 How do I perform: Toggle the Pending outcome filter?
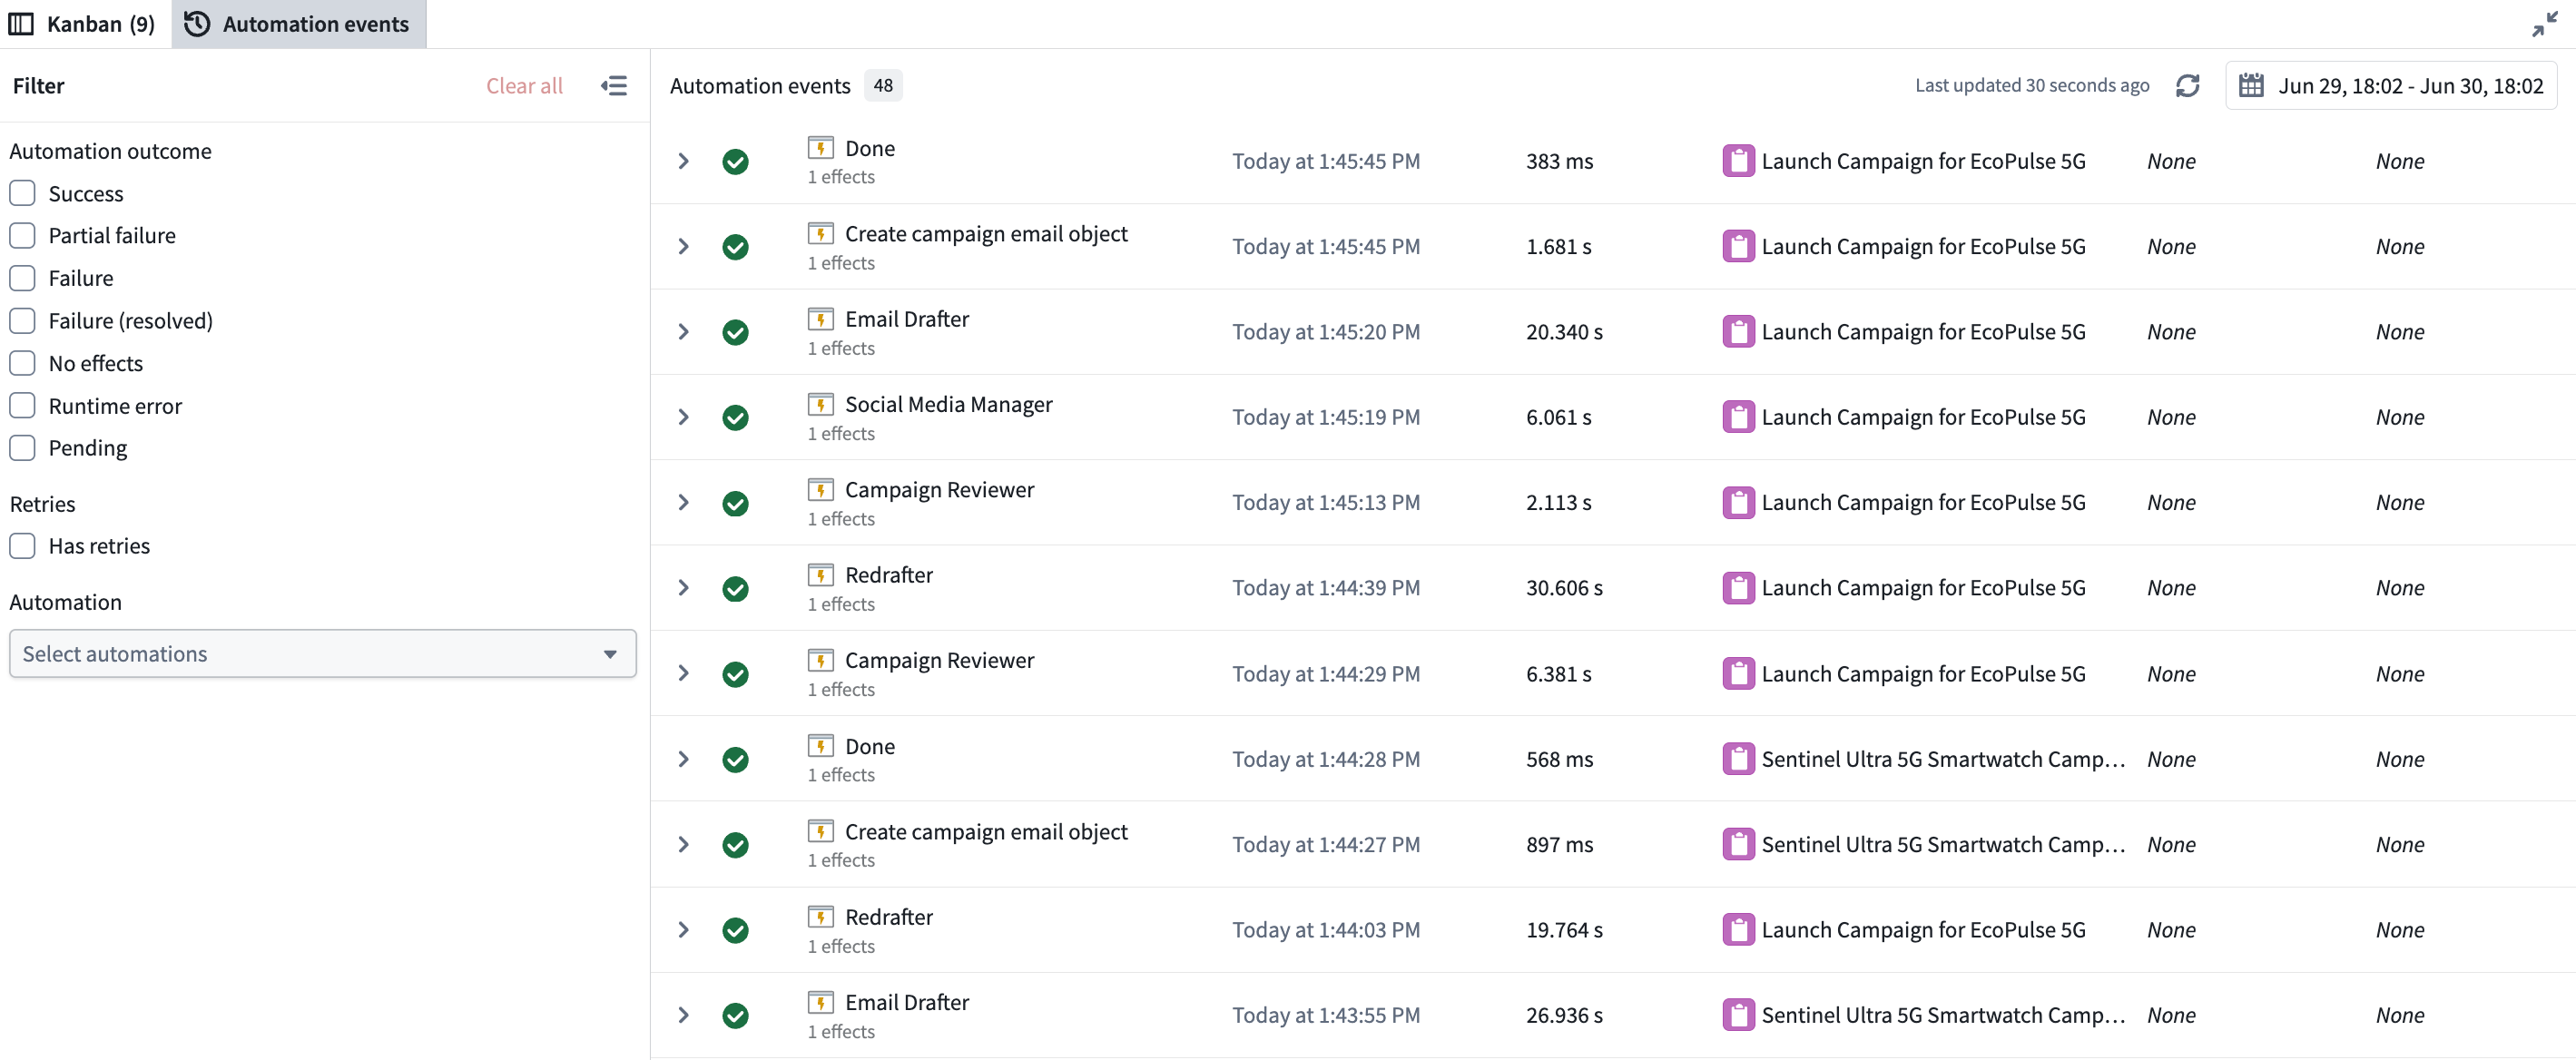[22, 447]
